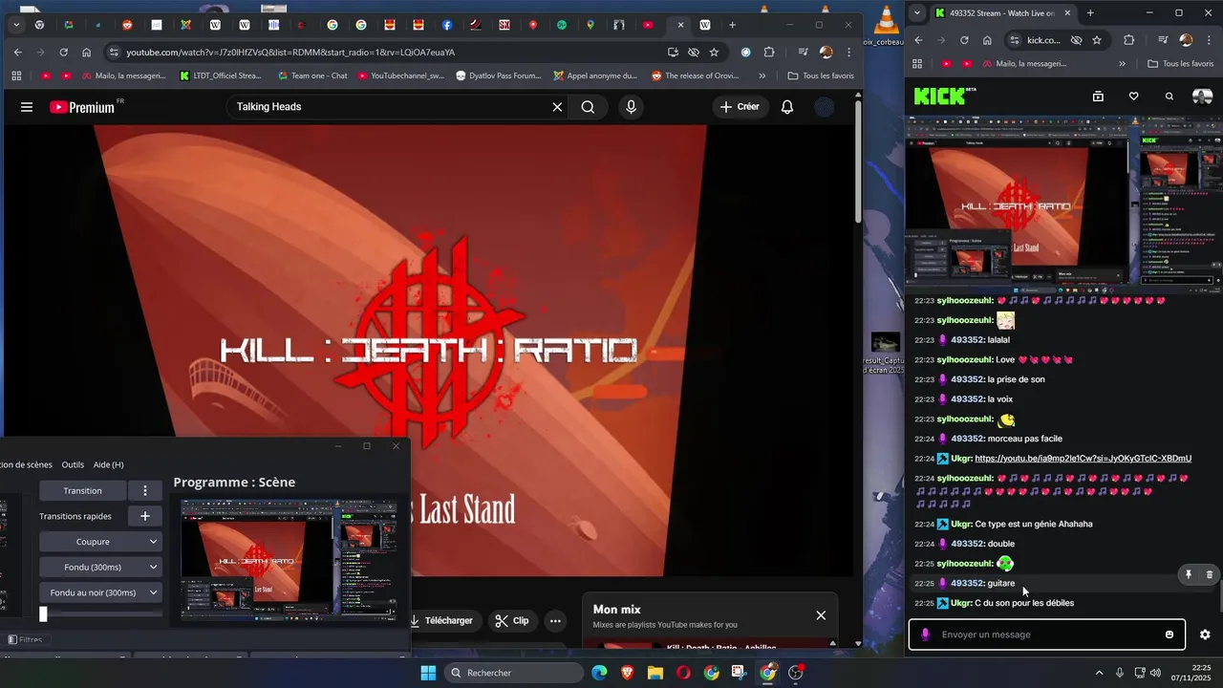Open Kick following heart icon
This screenshot has height=688, width=1223.
click(1134, 96)
